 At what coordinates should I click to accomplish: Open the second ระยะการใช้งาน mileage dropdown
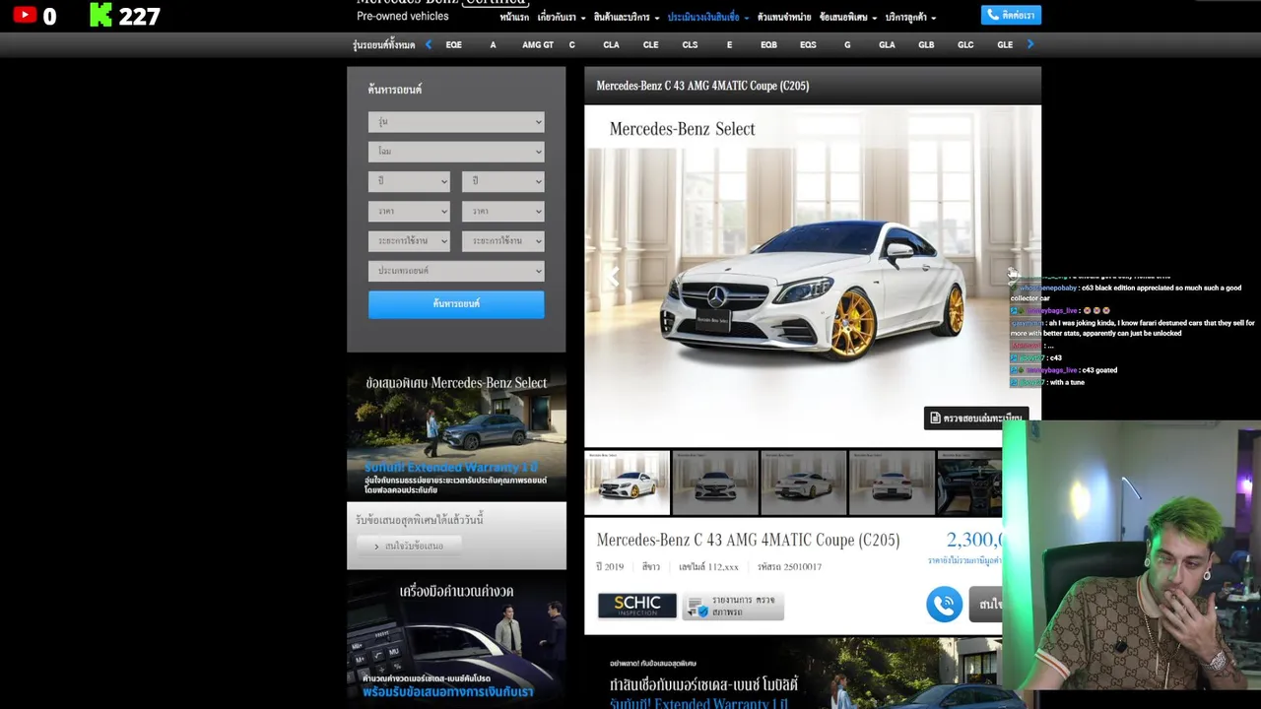click(x=503, y=240)
